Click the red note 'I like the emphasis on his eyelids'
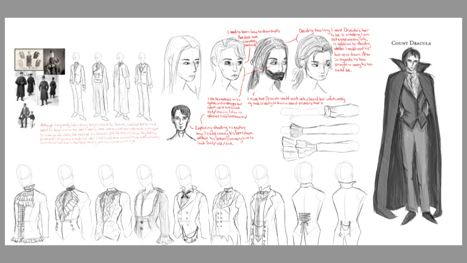 (x=227, y=107)
